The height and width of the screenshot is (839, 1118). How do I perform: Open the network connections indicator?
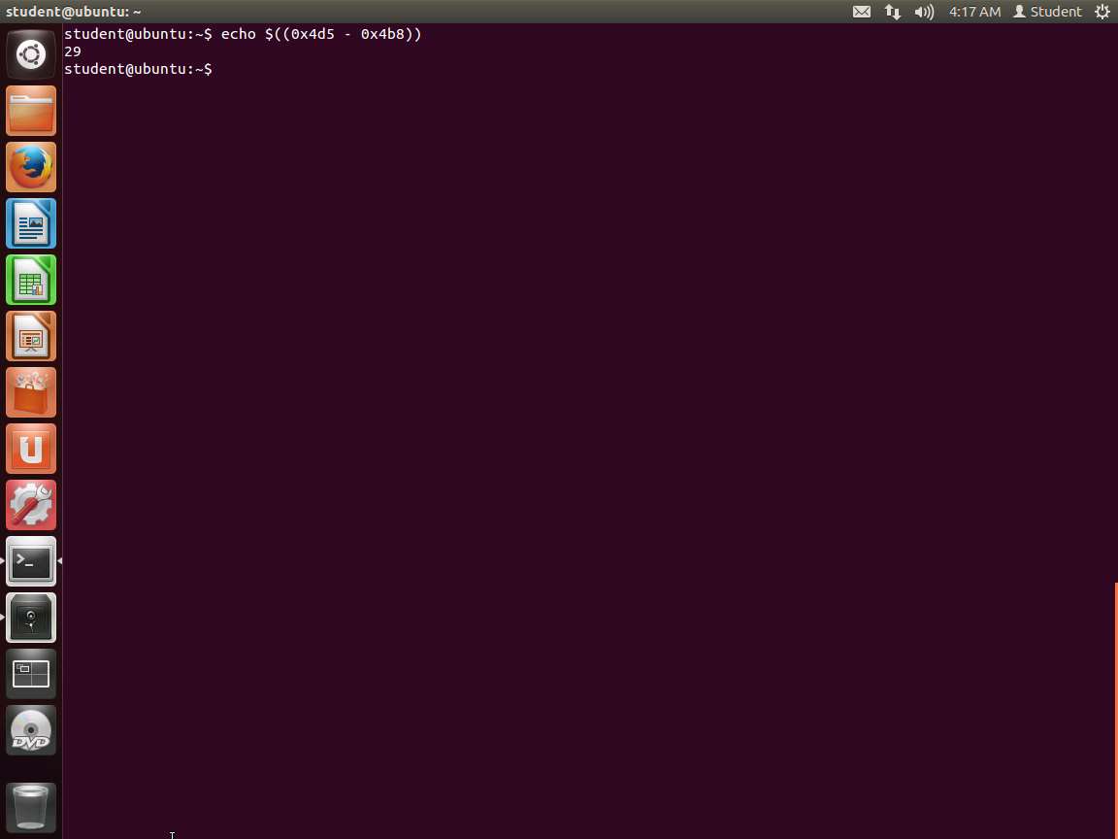[892, 12]
